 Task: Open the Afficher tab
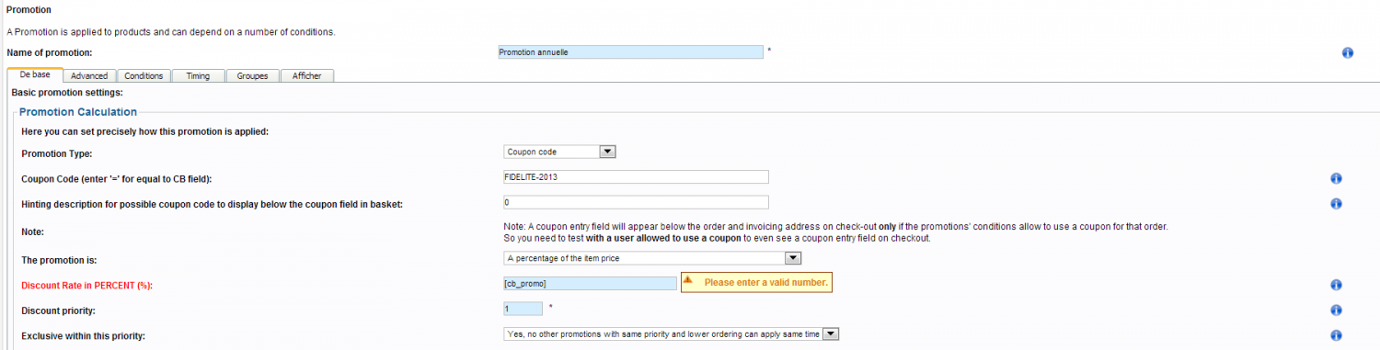tap(307, 75)
